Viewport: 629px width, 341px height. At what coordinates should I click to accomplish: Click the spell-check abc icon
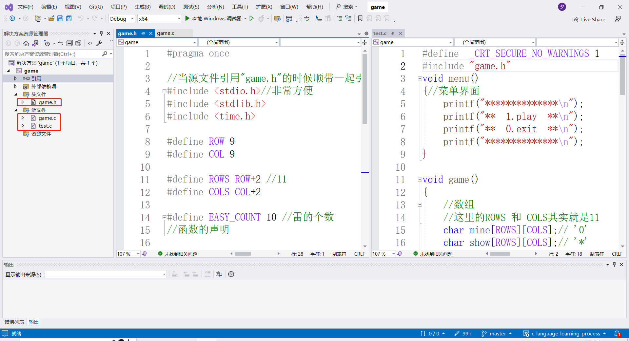(x=307, y=18)
